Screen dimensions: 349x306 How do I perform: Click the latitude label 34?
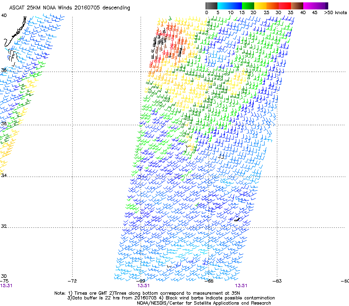[x=4, y=175]
